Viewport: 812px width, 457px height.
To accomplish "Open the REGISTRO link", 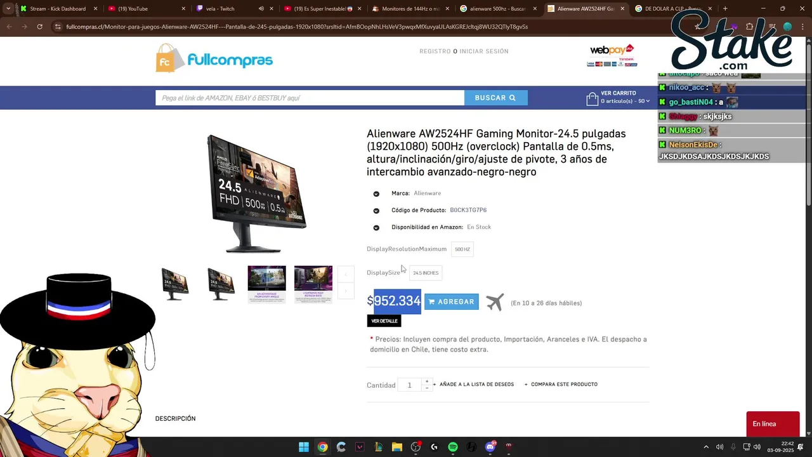I will 435,51.
